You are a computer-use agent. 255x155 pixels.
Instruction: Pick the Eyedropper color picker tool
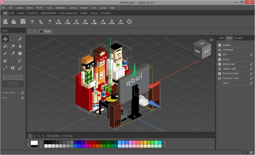(13, 53)
